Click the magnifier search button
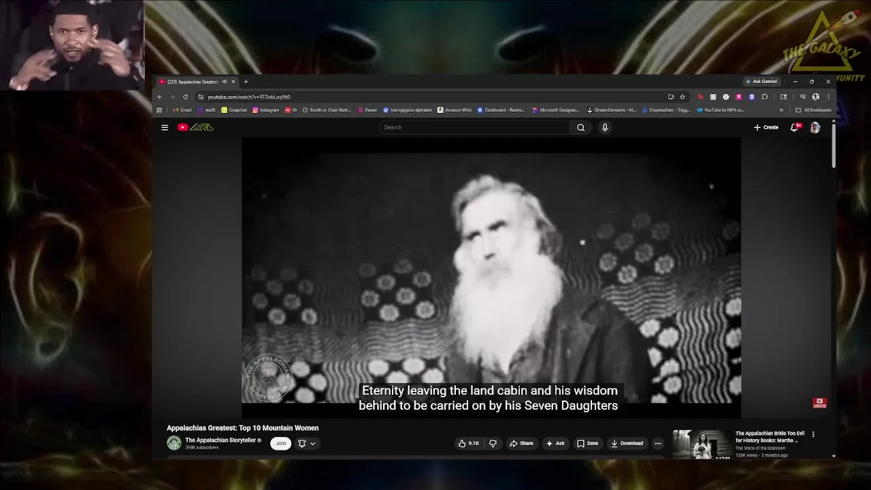871x490 pixels. click(x=580, y=127)
